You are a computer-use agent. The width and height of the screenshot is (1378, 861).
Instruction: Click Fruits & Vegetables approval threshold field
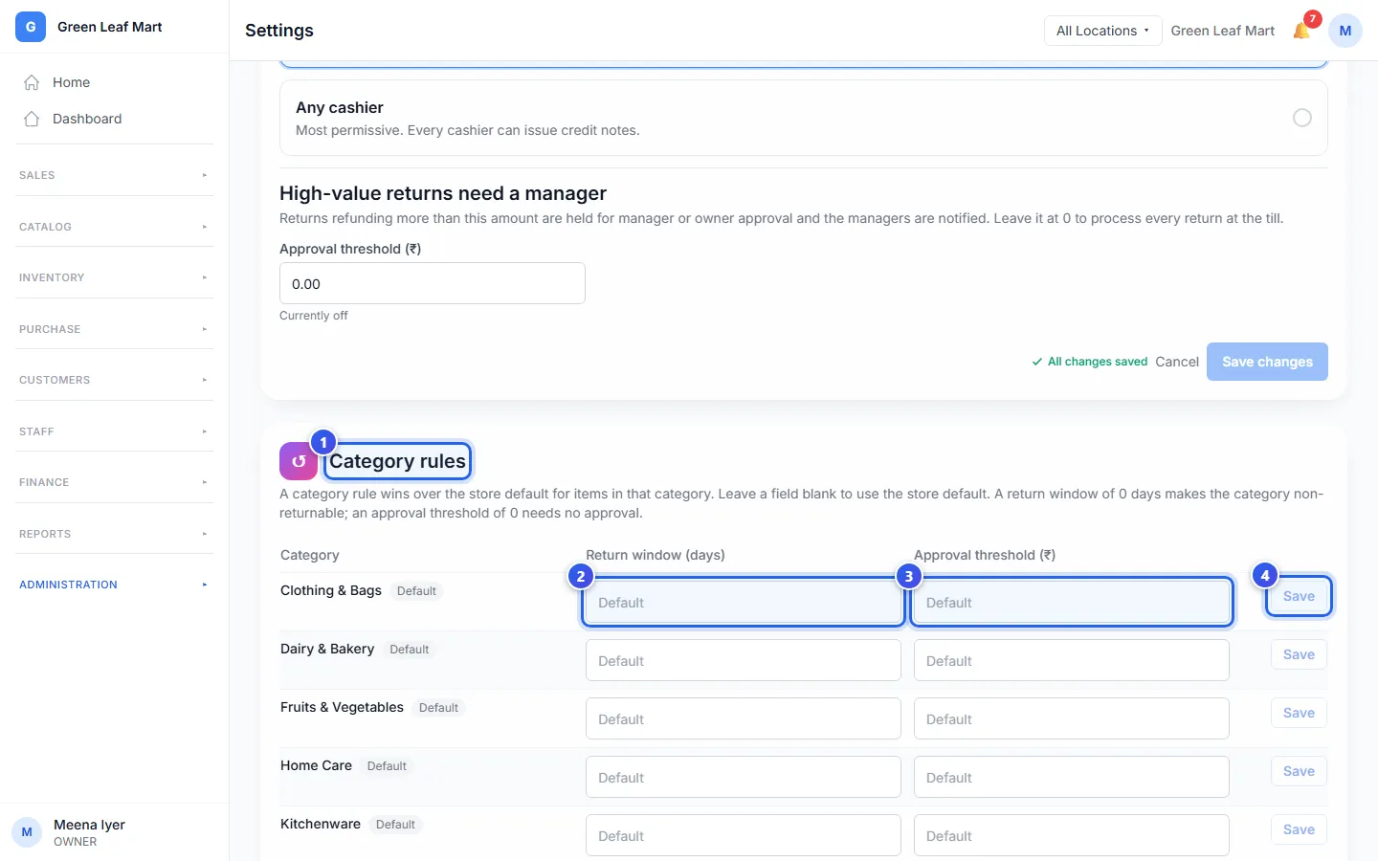click(x=1072, y=718)
